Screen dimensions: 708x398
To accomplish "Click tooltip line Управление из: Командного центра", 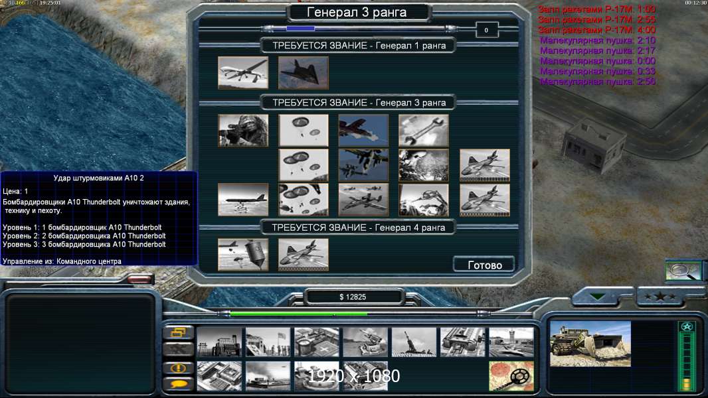I will [x=62, y=261].
